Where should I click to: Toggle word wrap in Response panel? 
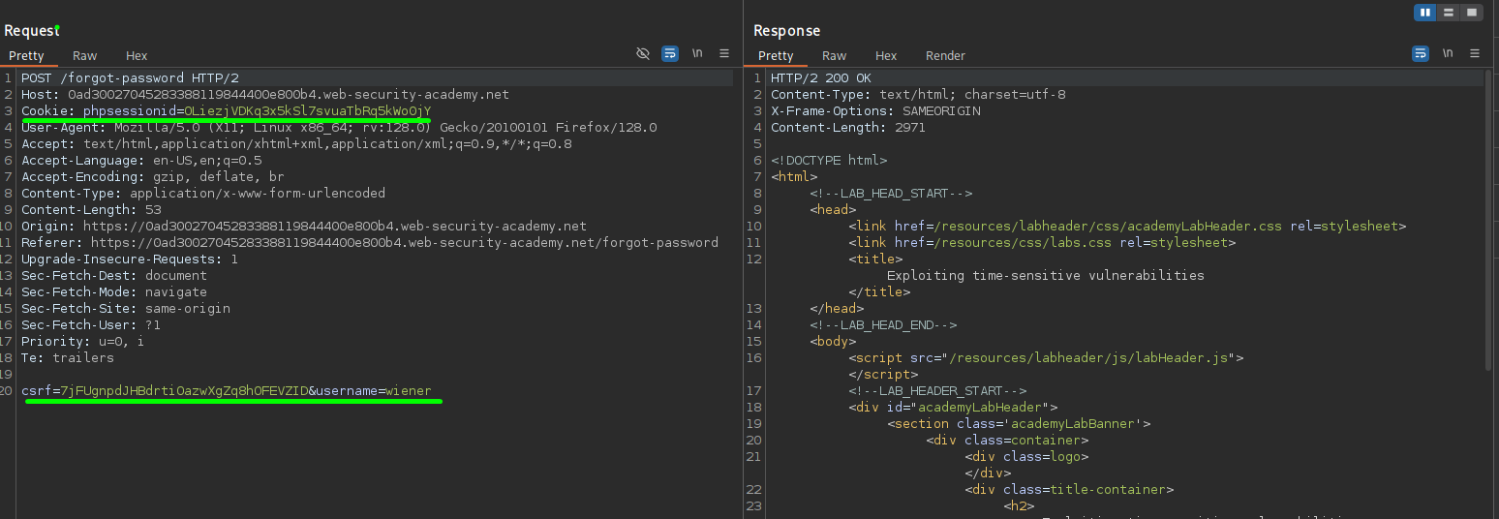tap(1421, 54)
